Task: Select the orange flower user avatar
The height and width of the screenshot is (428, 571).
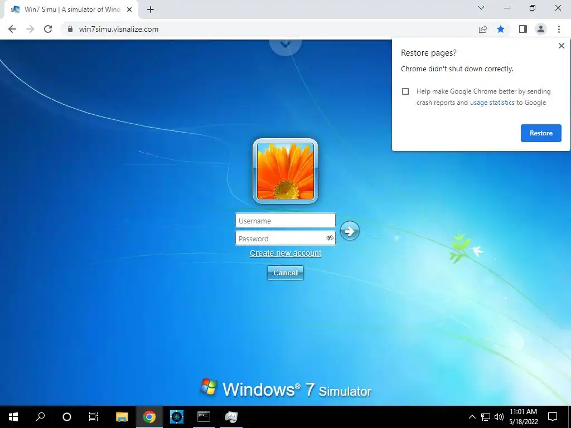Action: [x=285, y=171]
